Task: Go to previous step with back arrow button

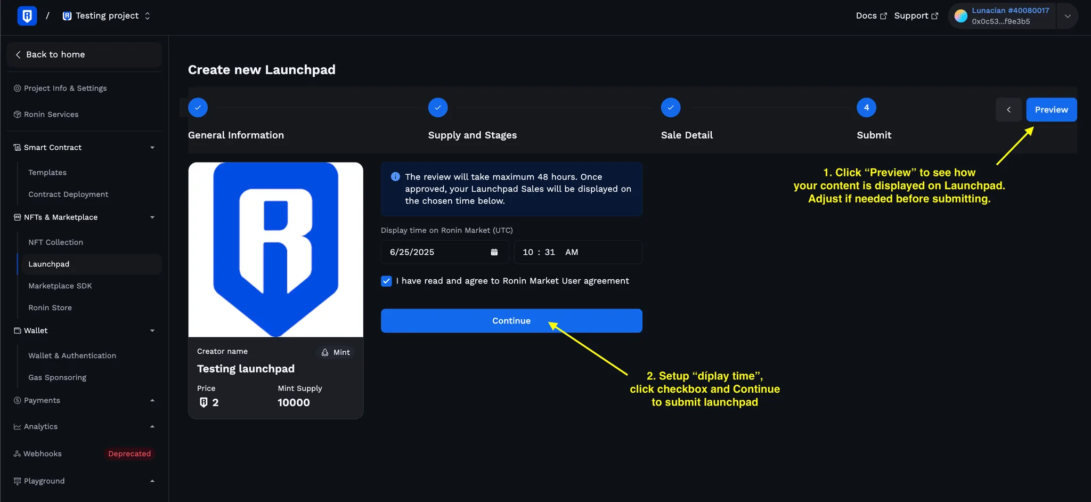Action: coord(1008,110)
